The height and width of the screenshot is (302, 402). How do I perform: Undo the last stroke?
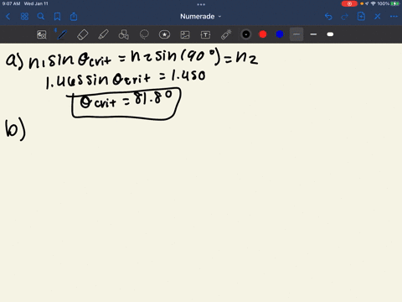click(328, 17)
